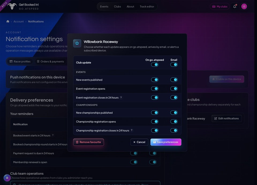Toggle Club update Email switch

[174, 65]
